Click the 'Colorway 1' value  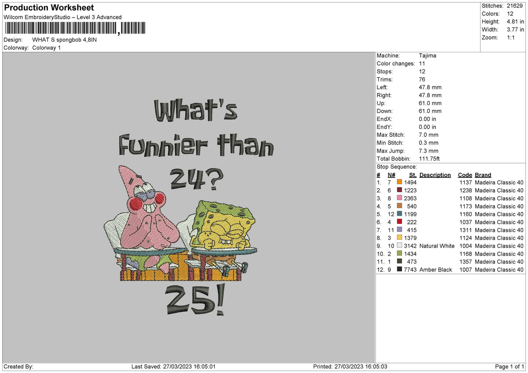click(x=47, y=48)
